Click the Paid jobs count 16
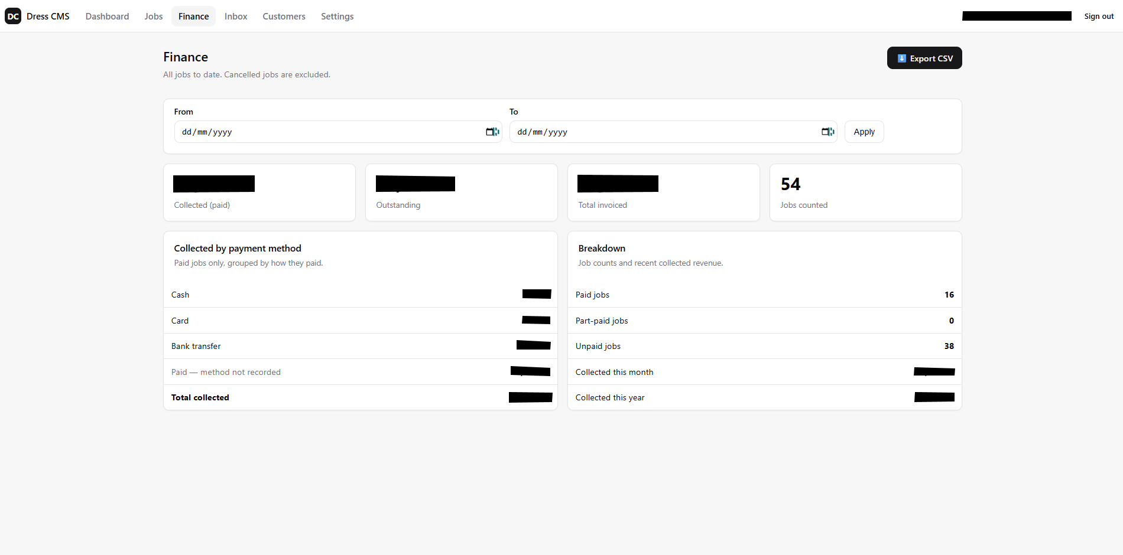Screen dimensions: 1123x555 (949, 295)
